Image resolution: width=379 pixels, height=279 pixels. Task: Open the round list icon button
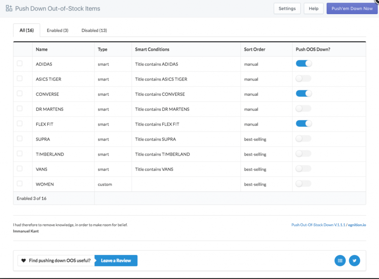pyautogui.click(x=340, y=260)
